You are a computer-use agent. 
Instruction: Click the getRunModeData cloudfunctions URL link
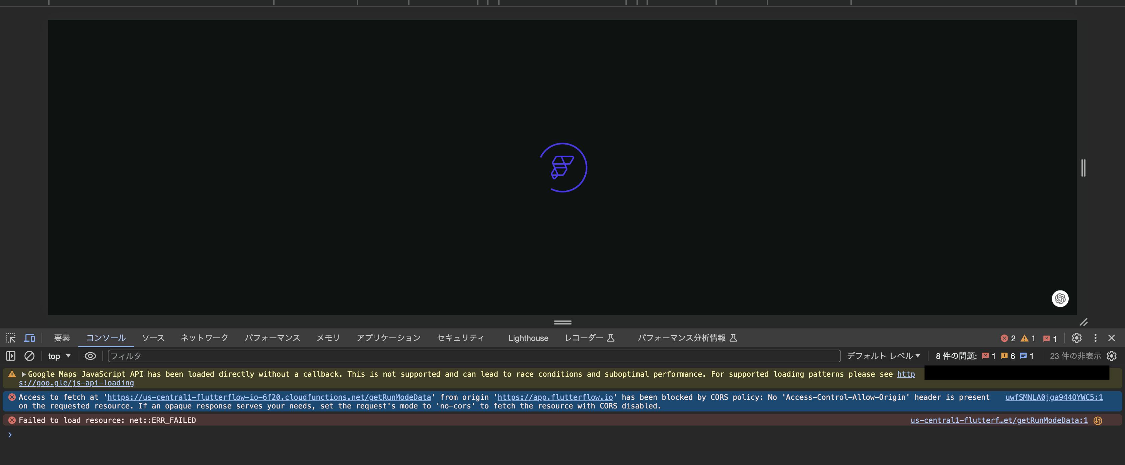269,397
